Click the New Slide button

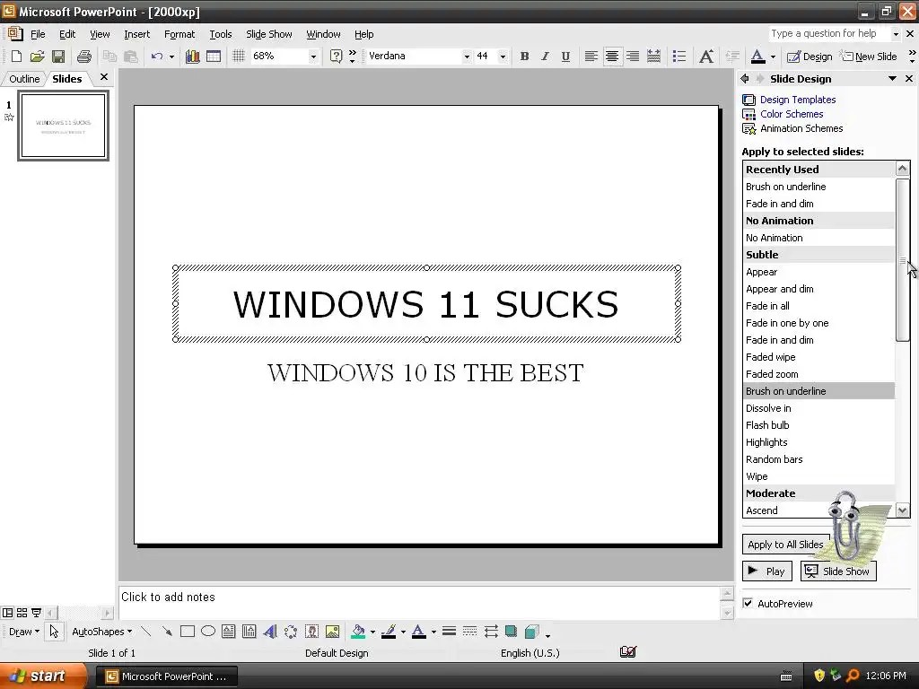[x=870, y=57]
